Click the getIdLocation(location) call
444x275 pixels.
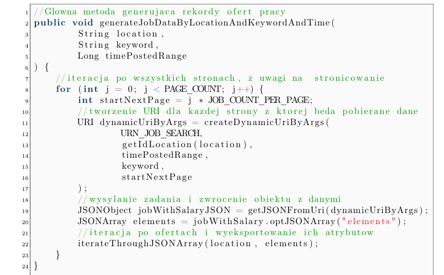click(x=185, y=144)
